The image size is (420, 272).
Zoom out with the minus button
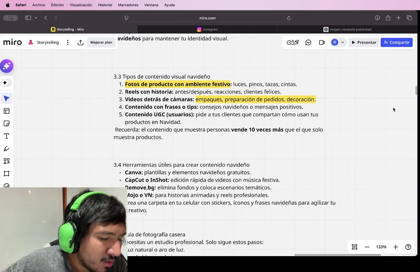click(367, 247)
